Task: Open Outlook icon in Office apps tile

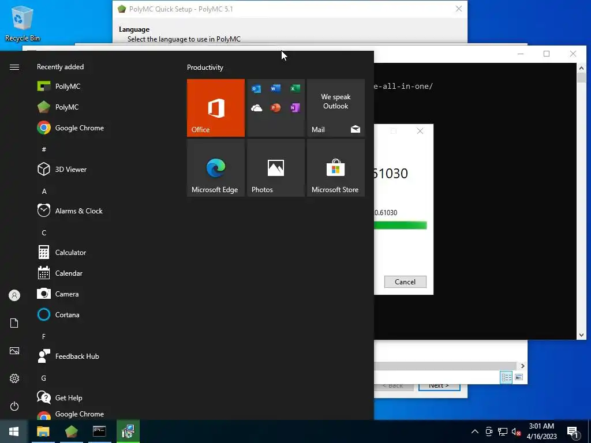Action: tap(256, 88)
